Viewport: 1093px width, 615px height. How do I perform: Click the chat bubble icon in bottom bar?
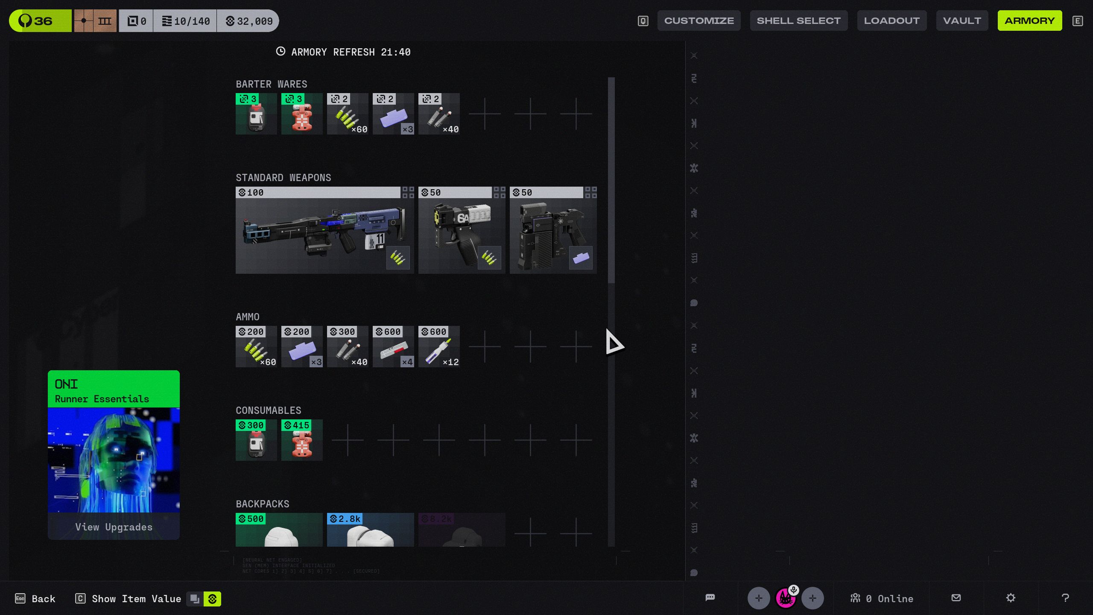[x=710, y=597]
